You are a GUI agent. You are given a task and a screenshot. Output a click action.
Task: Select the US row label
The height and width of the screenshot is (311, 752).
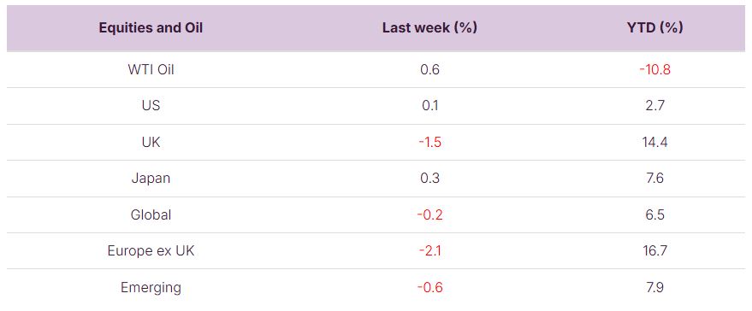click(x=151, y=105)
